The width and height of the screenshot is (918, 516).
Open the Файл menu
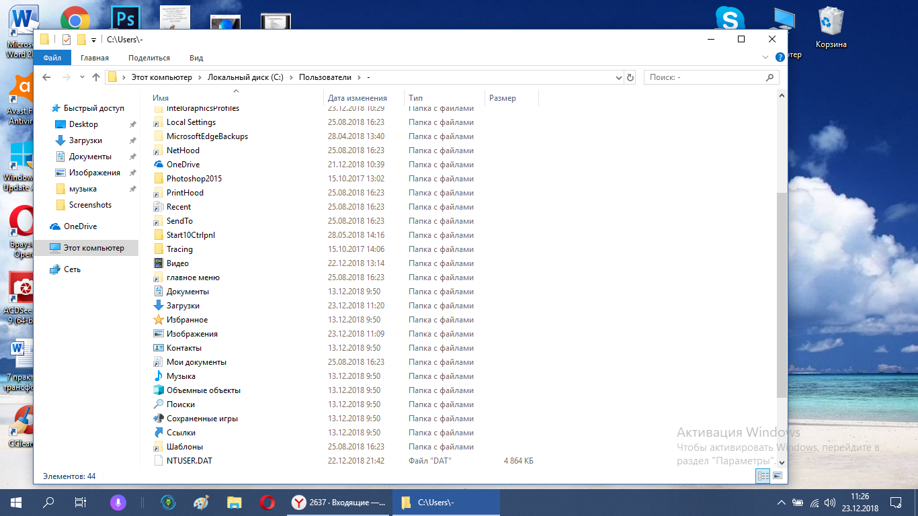tap(52, 58)
